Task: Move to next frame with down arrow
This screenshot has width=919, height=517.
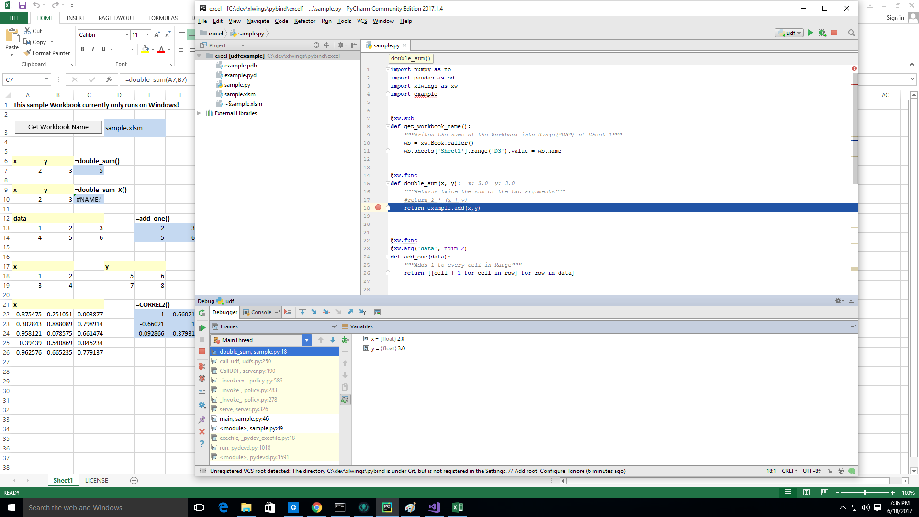Action: click(333, 340)
